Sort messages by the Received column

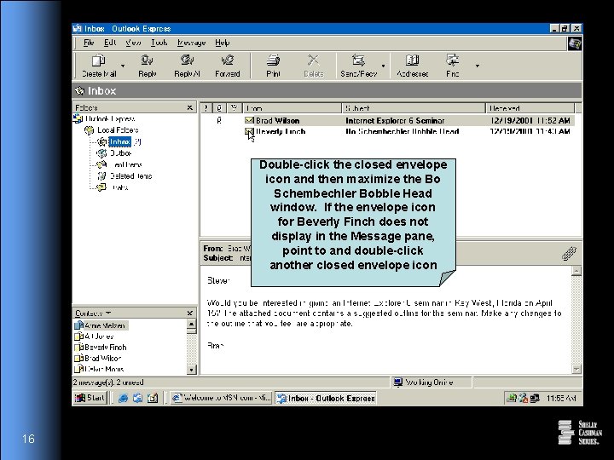point(530,108)
